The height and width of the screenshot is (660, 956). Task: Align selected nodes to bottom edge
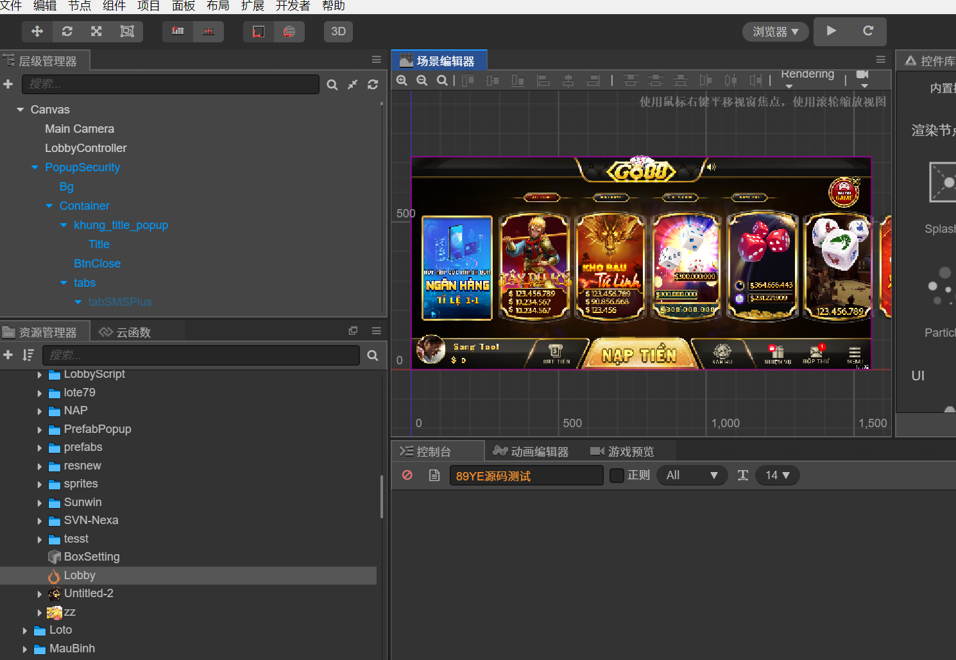pyautogui.click(x=518, y=80)
